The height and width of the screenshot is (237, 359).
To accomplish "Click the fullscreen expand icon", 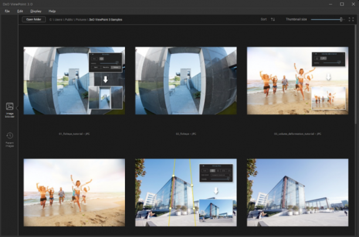I will tap(351, 19).
